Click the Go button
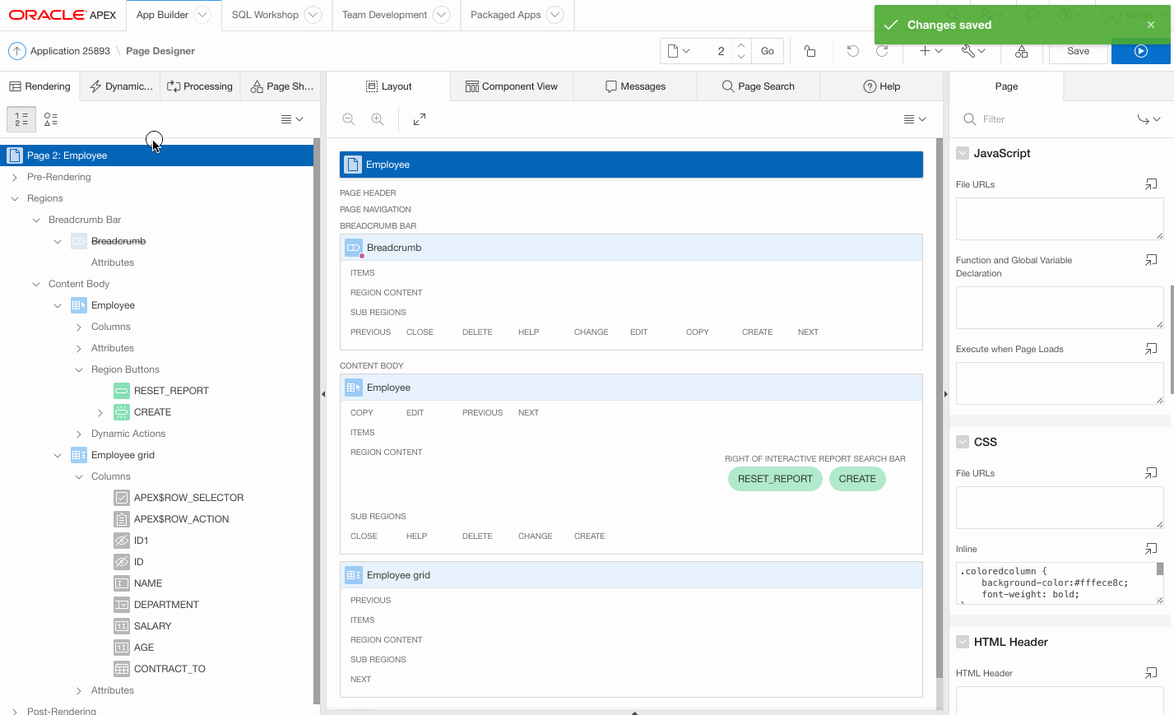 click(x=767, y=51)
